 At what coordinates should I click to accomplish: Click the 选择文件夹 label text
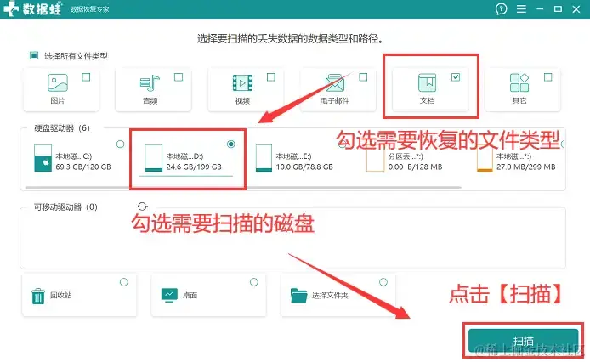click(330, 296)
